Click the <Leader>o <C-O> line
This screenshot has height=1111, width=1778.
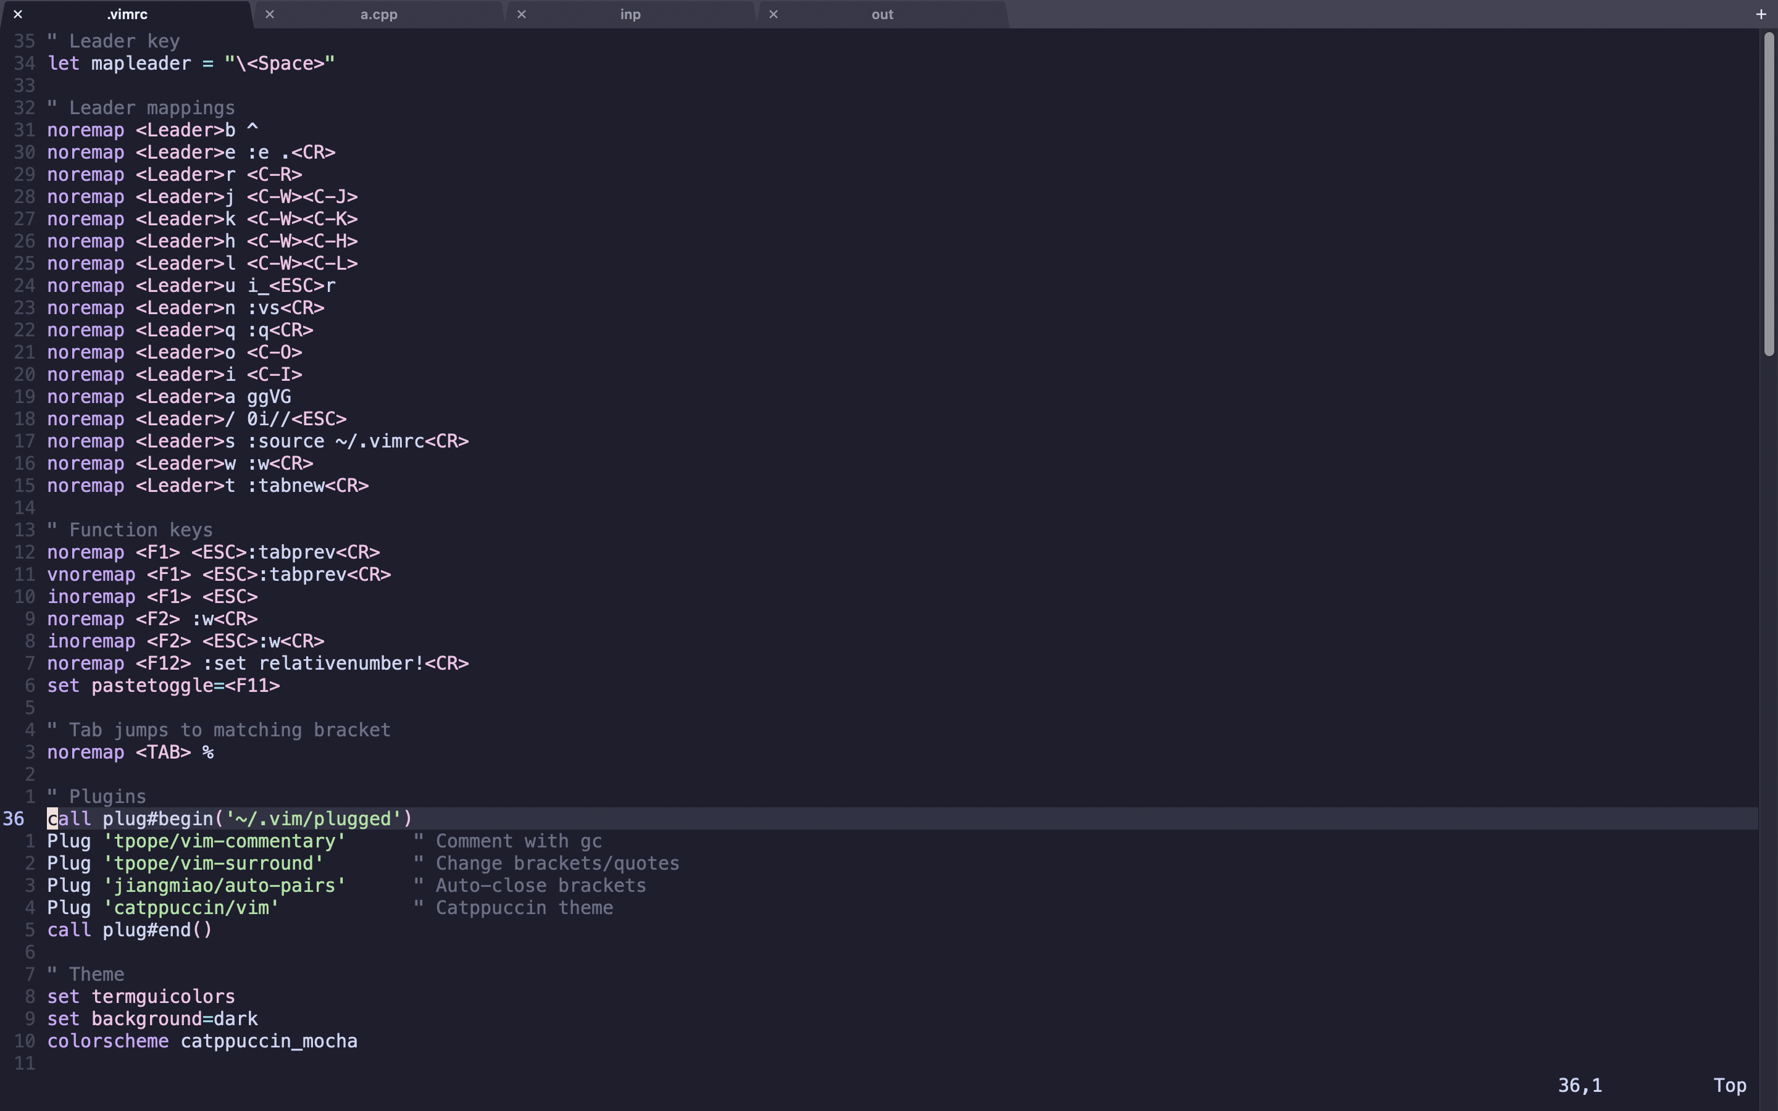(175, 352)
